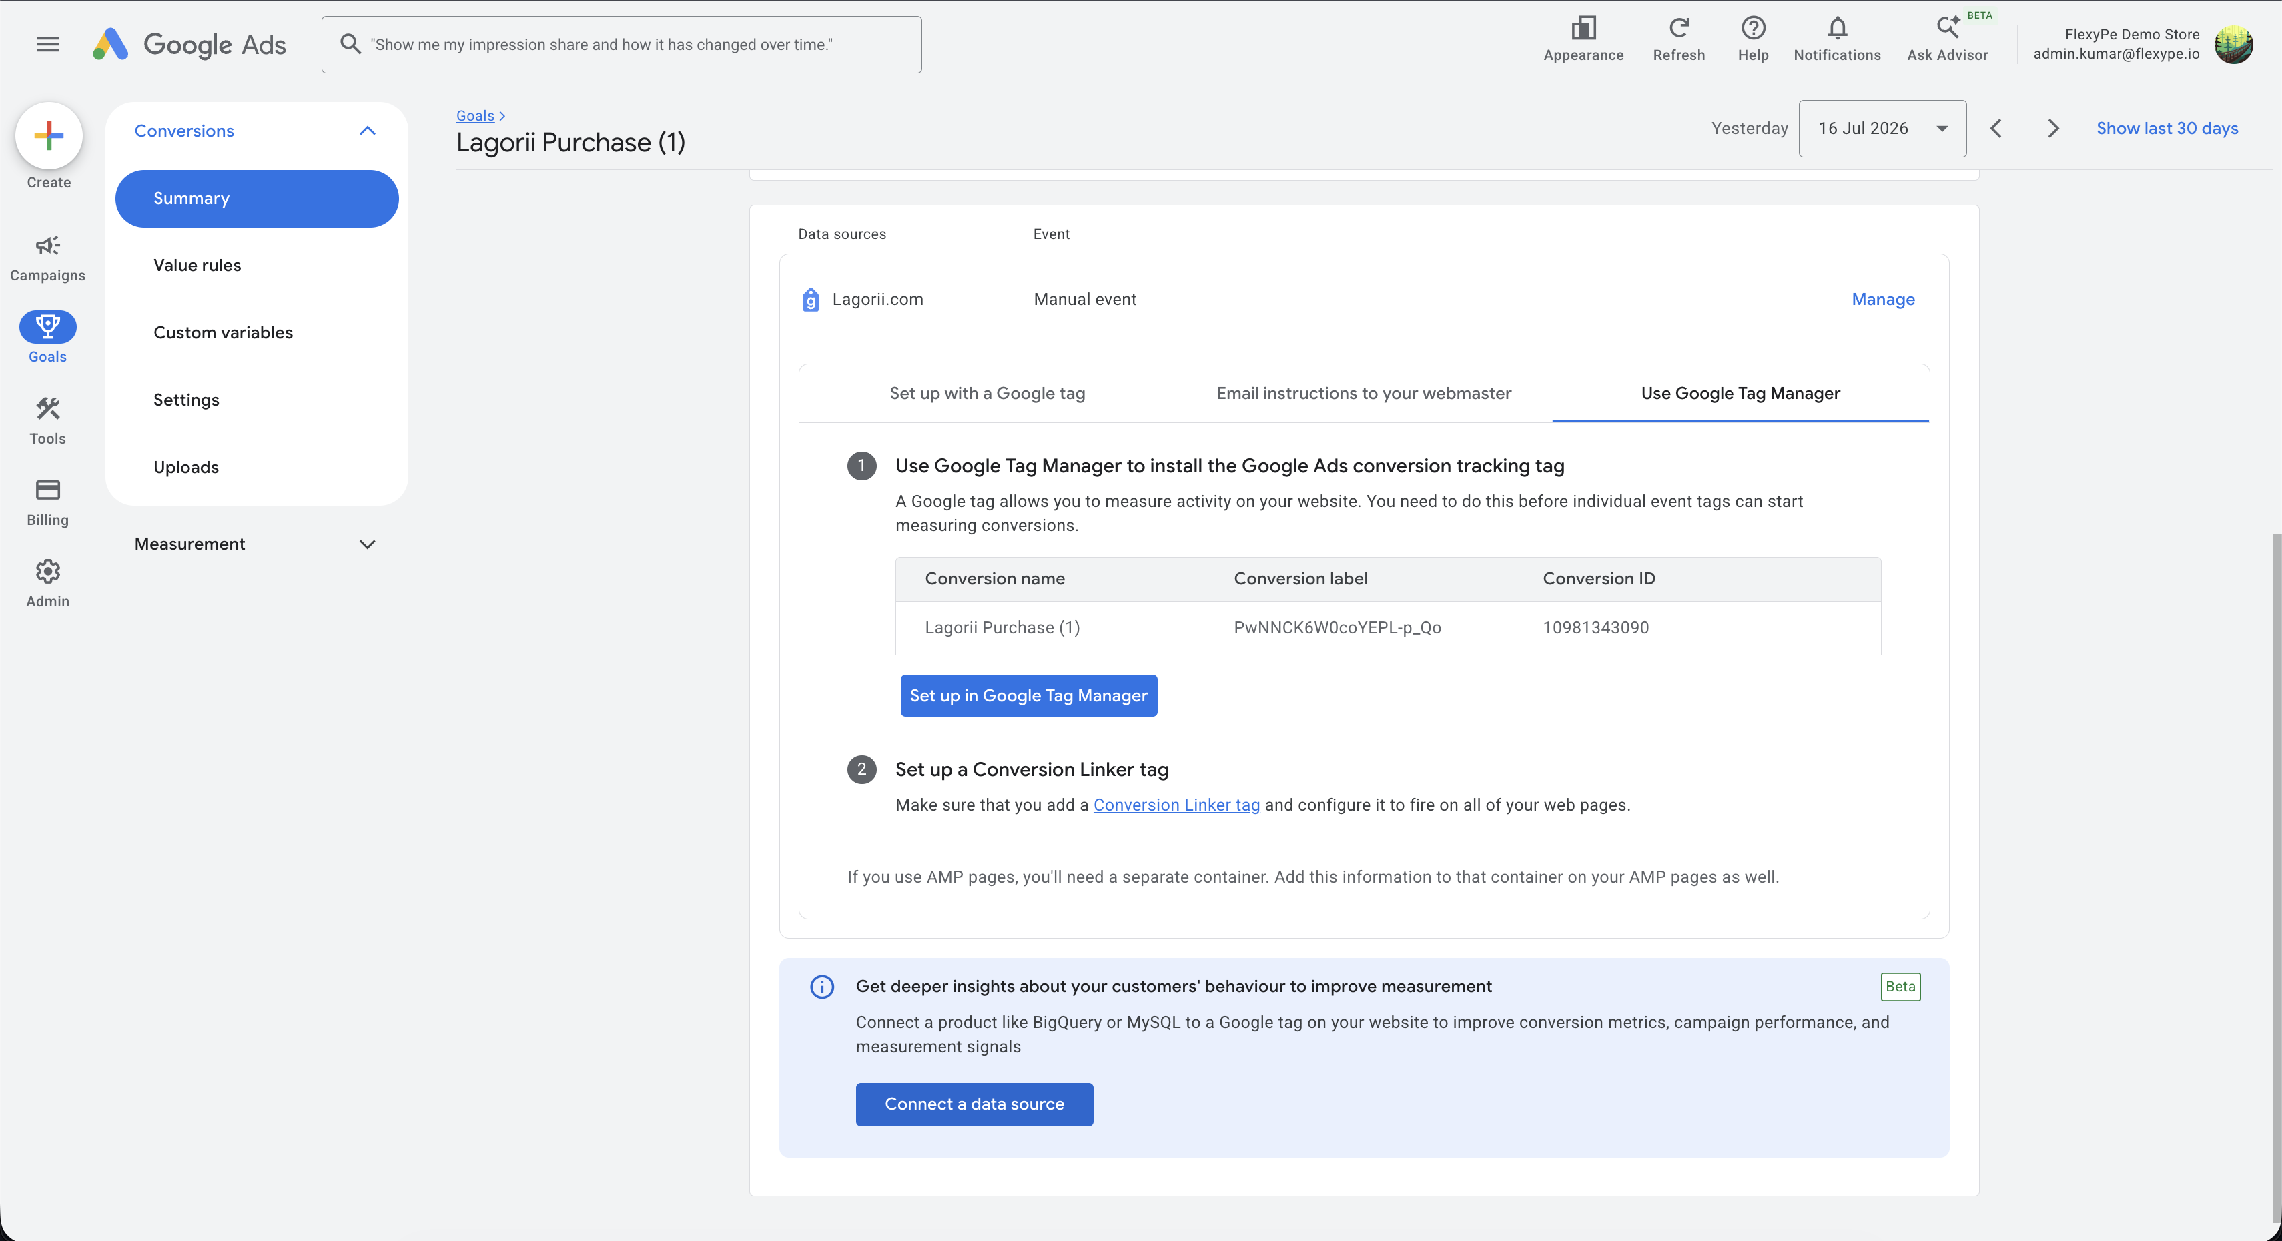Click the Conversion name column header
The height and width of the screenshot is (1241, 2282).
click(x=995, y=579)
